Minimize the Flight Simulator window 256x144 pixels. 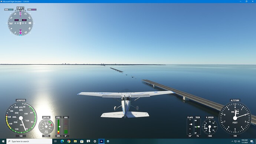click(240, 1)
